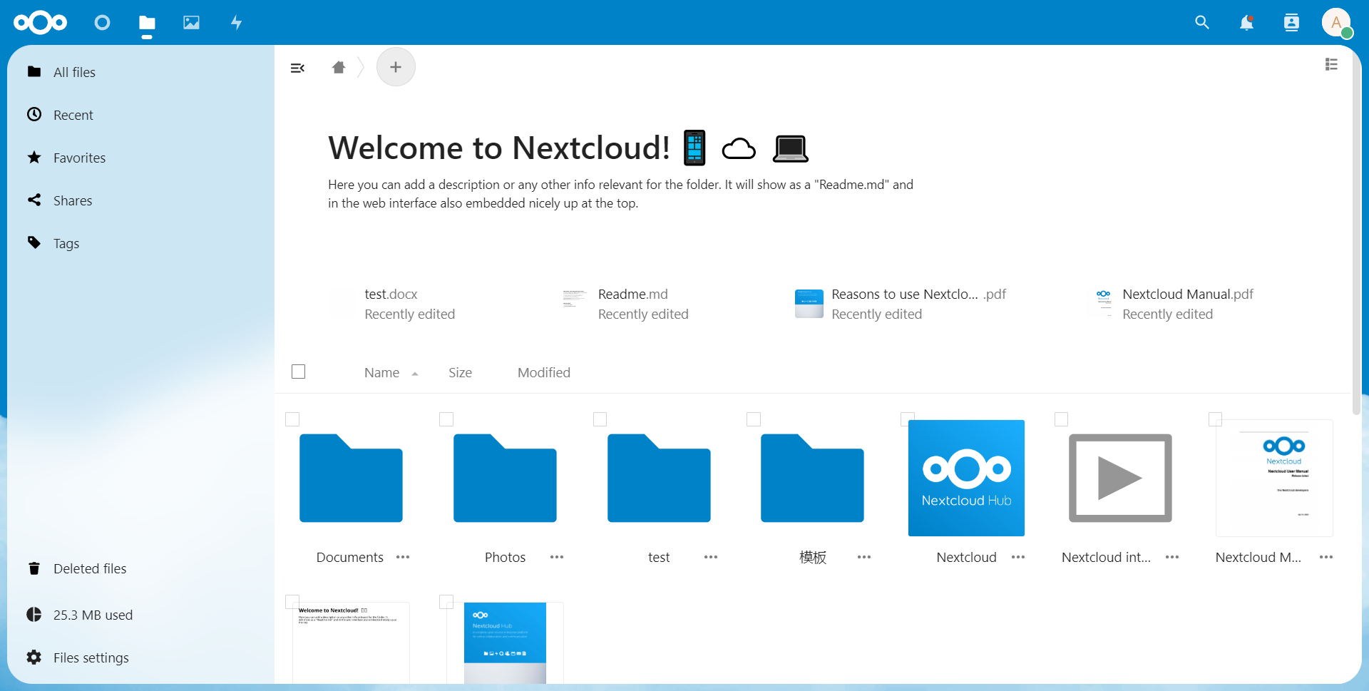Viewport: 1369px width, 691px height.
Task: Switch to list view toggle
Action: 1331,64
